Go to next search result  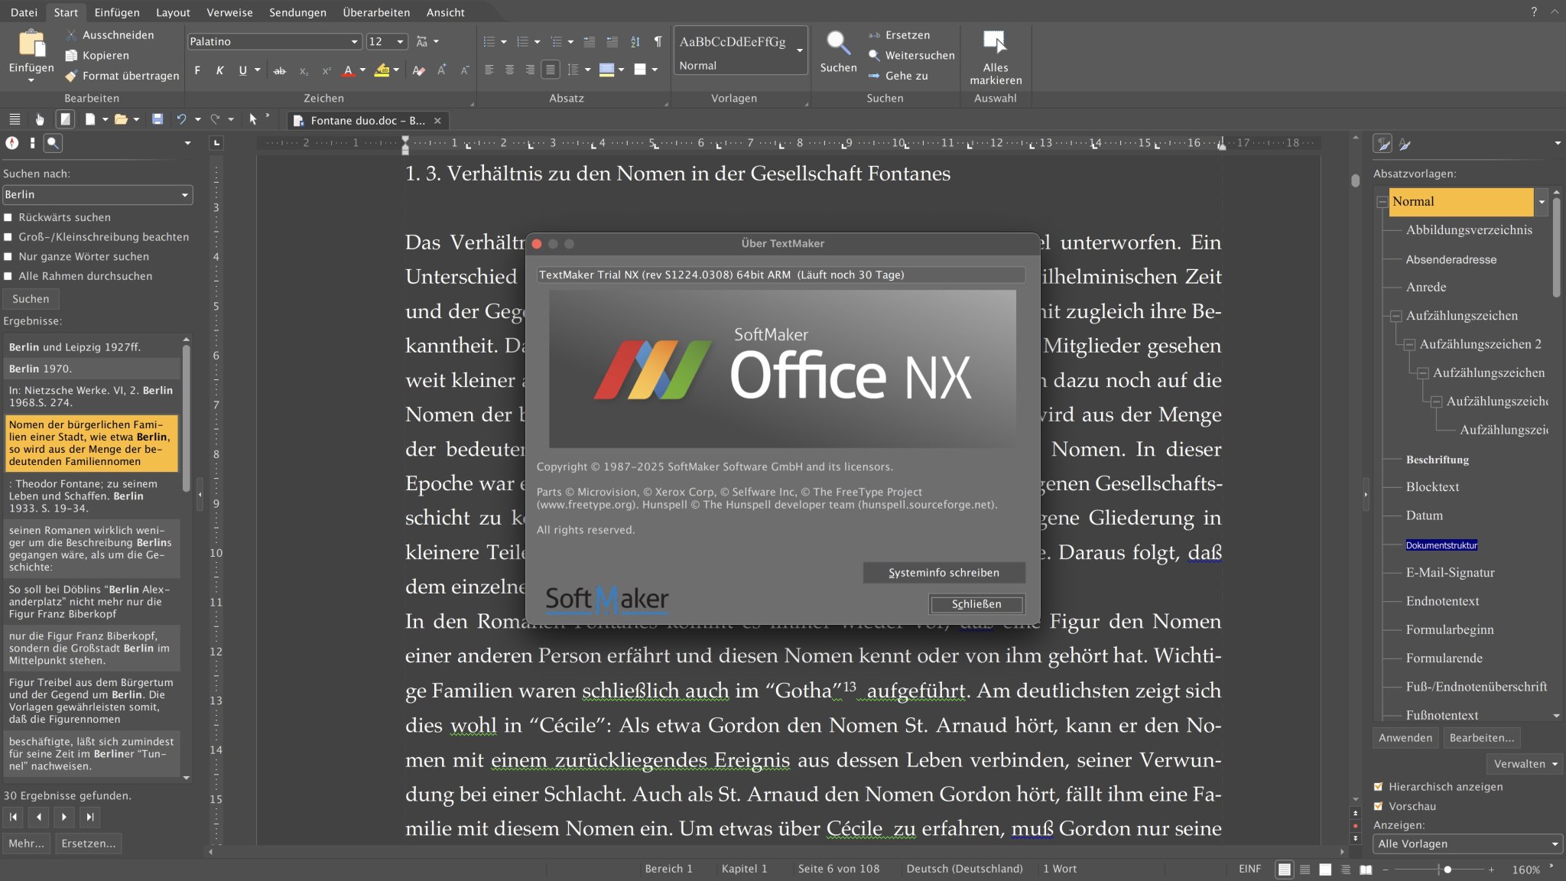click(x=64, y=817)
